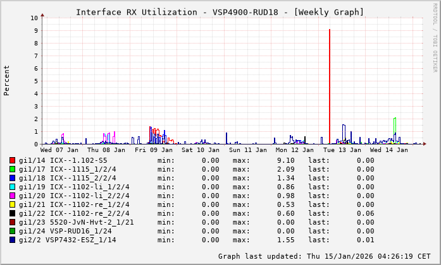The height and width of the screenshot is (265, 441).
Task: Select the cyan gi1/19 legend color box
Action: (13, 187)
